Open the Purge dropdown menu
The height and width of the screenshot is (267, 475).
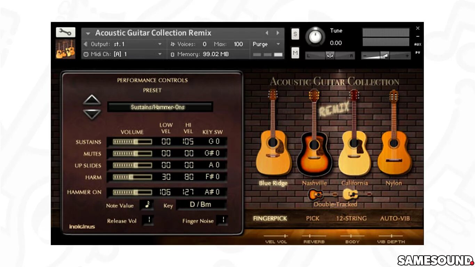point(267,44)
